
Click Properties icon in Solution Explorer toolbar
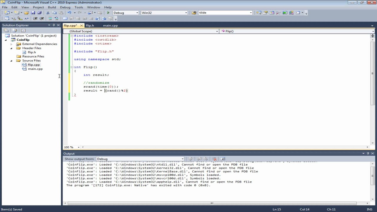pos(6,31)
